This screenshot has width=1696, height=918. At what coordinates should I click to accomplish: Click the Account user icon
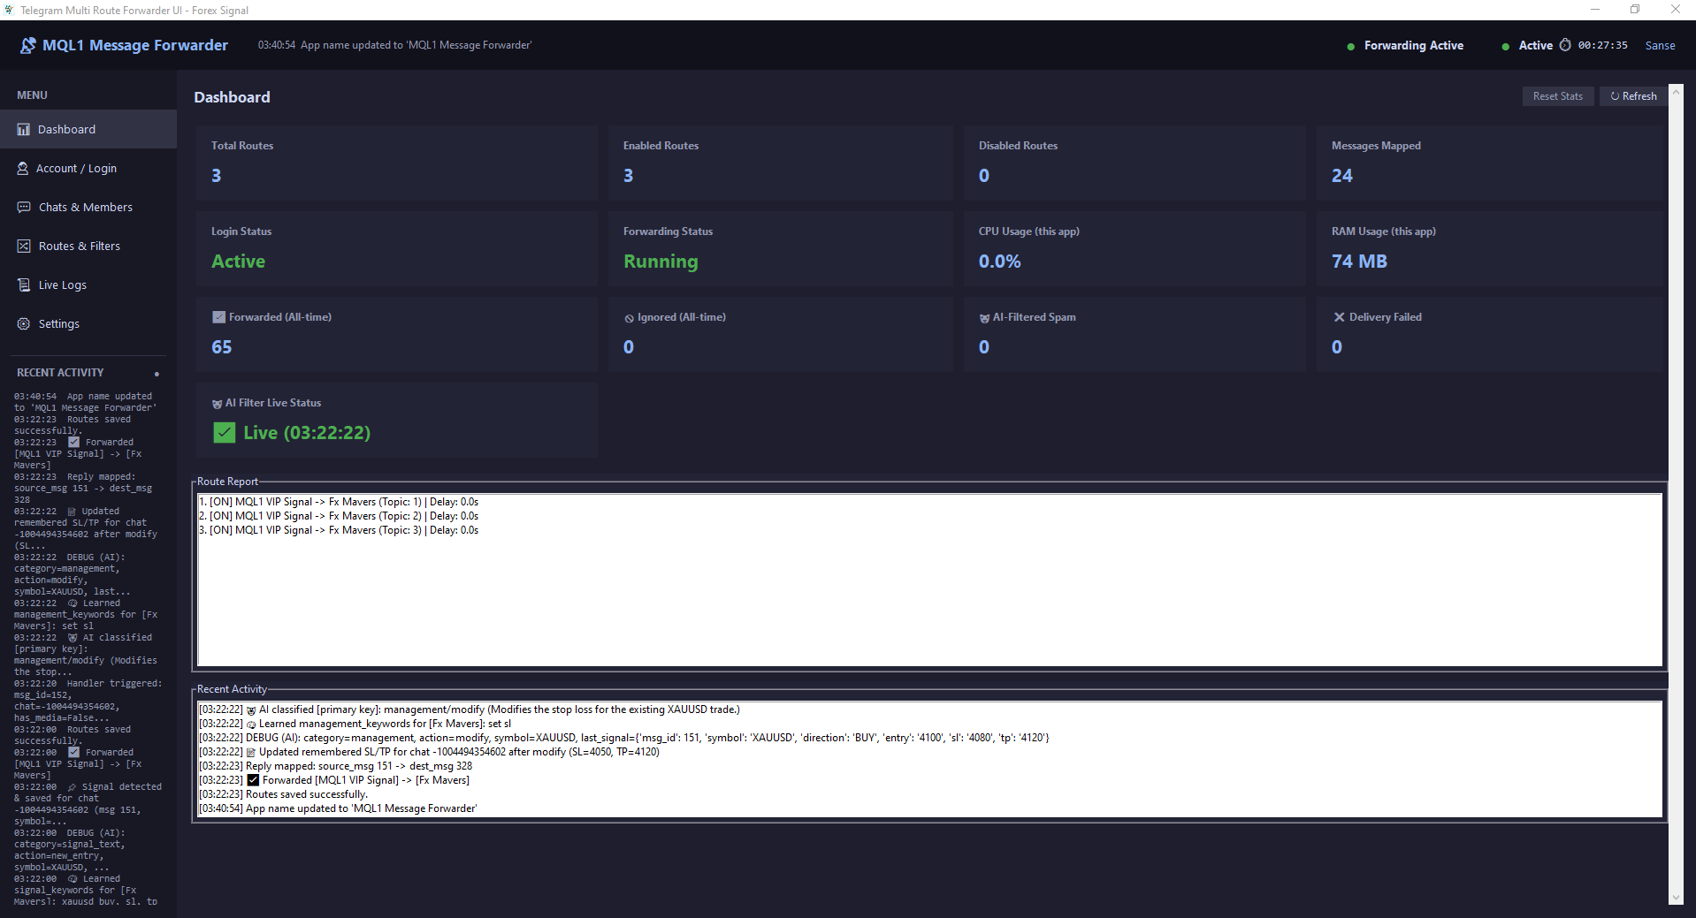pos(23,168)
